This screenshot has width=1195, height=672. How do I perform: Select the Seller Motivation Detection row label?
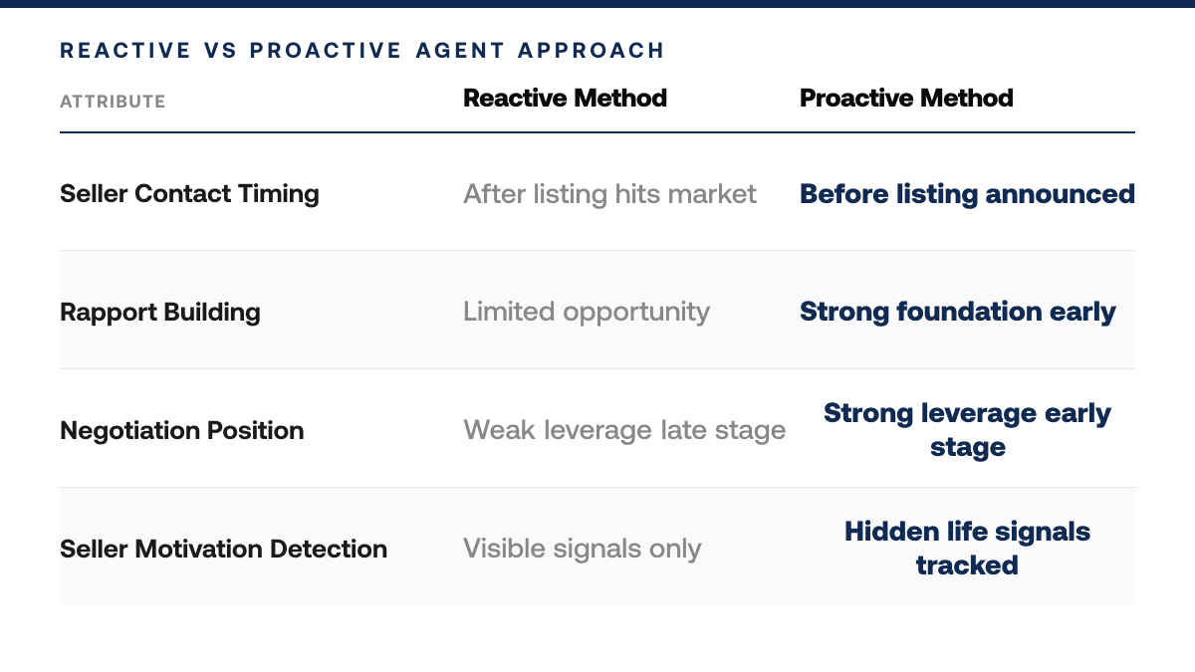tap(223, 549)
